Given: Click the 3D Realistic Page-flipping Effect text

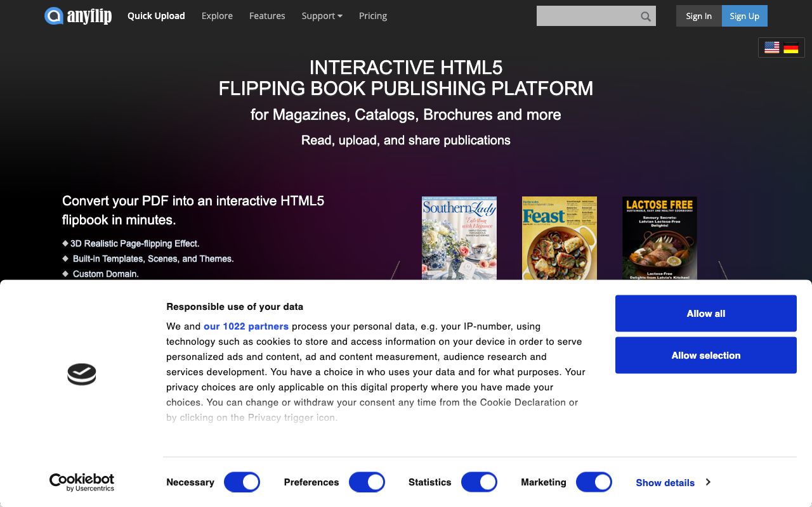Looking at the screenshot, I should [135, 243].
